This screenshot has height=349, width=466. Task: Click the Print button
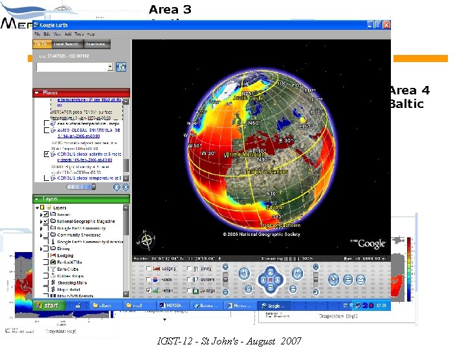click(x=348, y=280)
